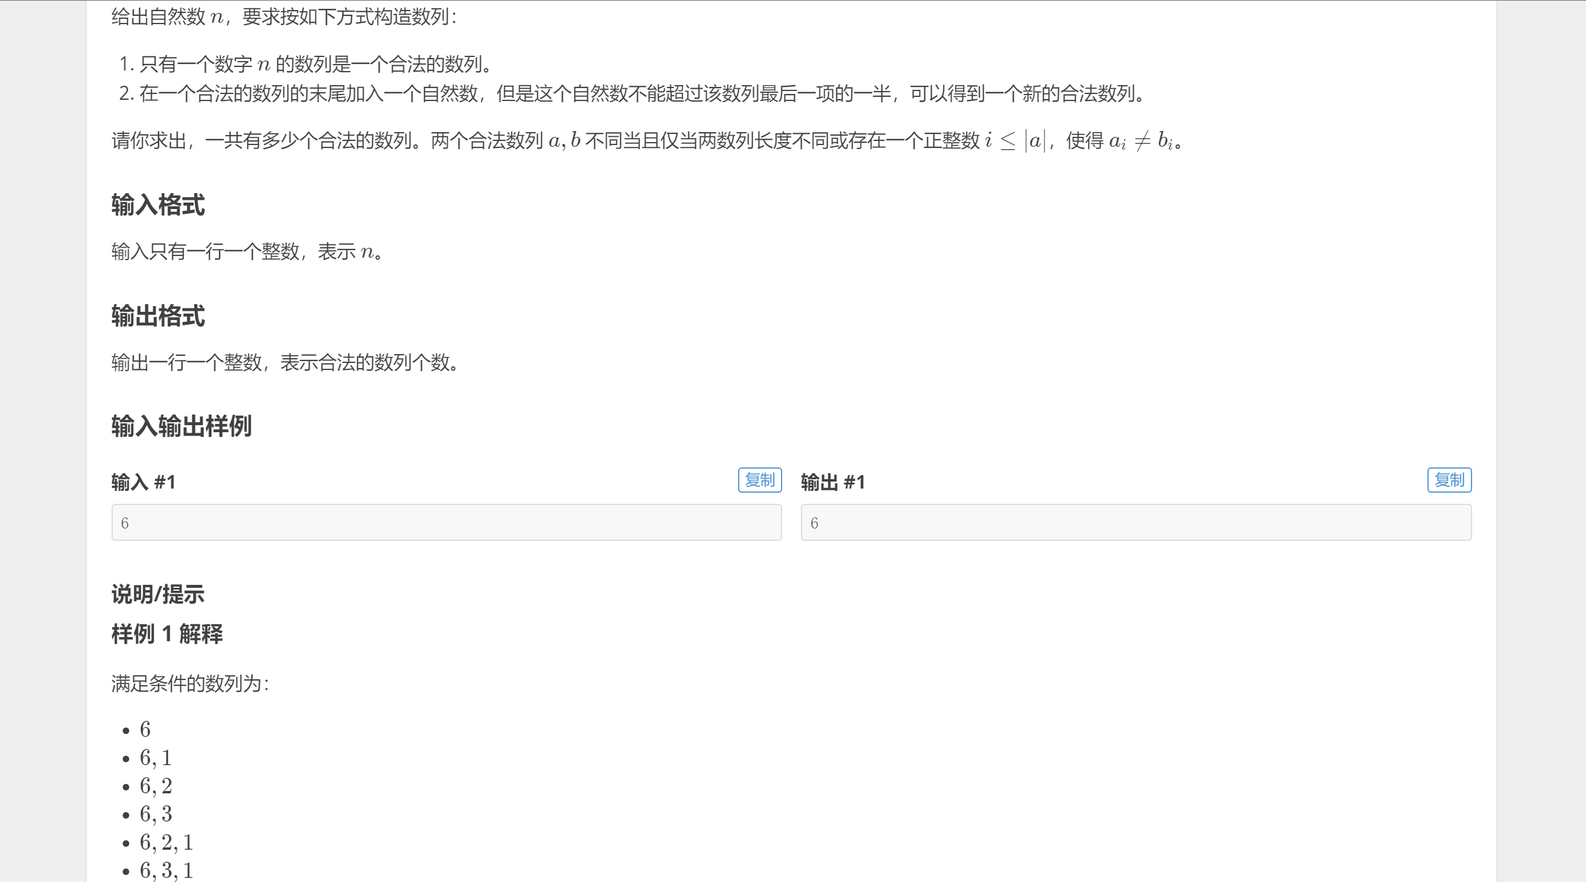Click rule 2 text 在一个合法的数列的末尾加入
This screenshot has height=882, width=1586.
[642, 93]
